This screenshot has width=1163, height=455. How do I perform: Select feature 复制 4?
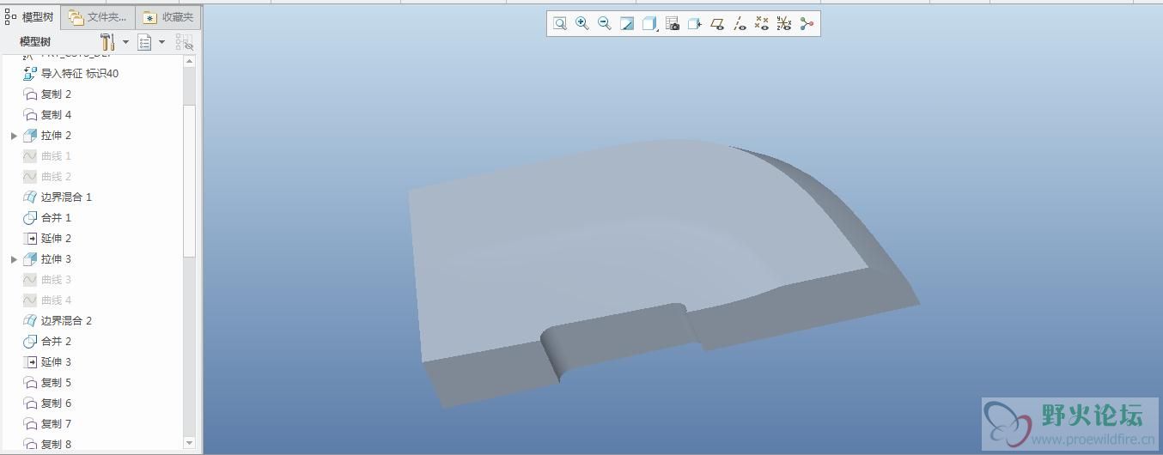pos(56,115)
